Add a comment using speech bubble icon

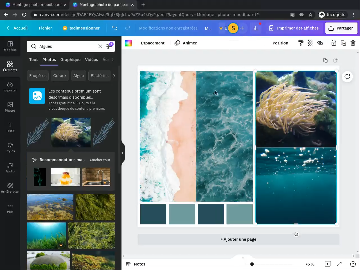[x=347, y=77]
